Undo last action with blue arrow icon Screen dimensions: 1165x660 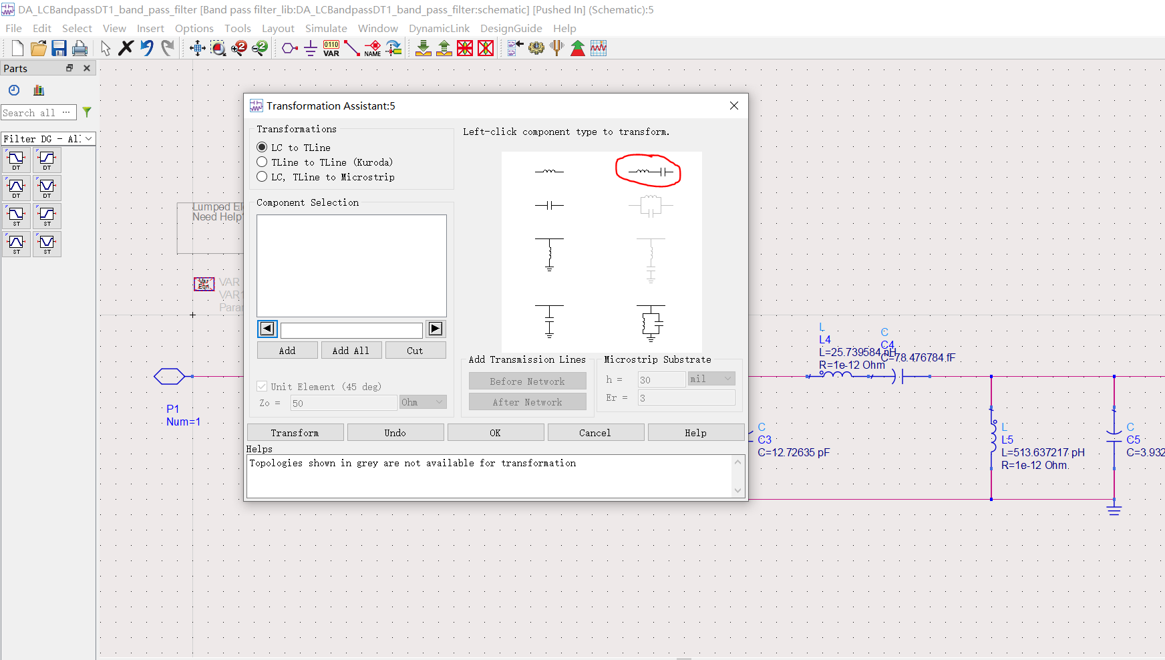click(147, 48)
